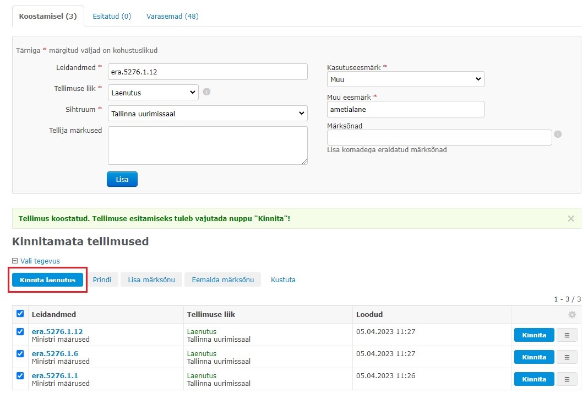Open row menu for era.5276.1.6

coord(567,357)
